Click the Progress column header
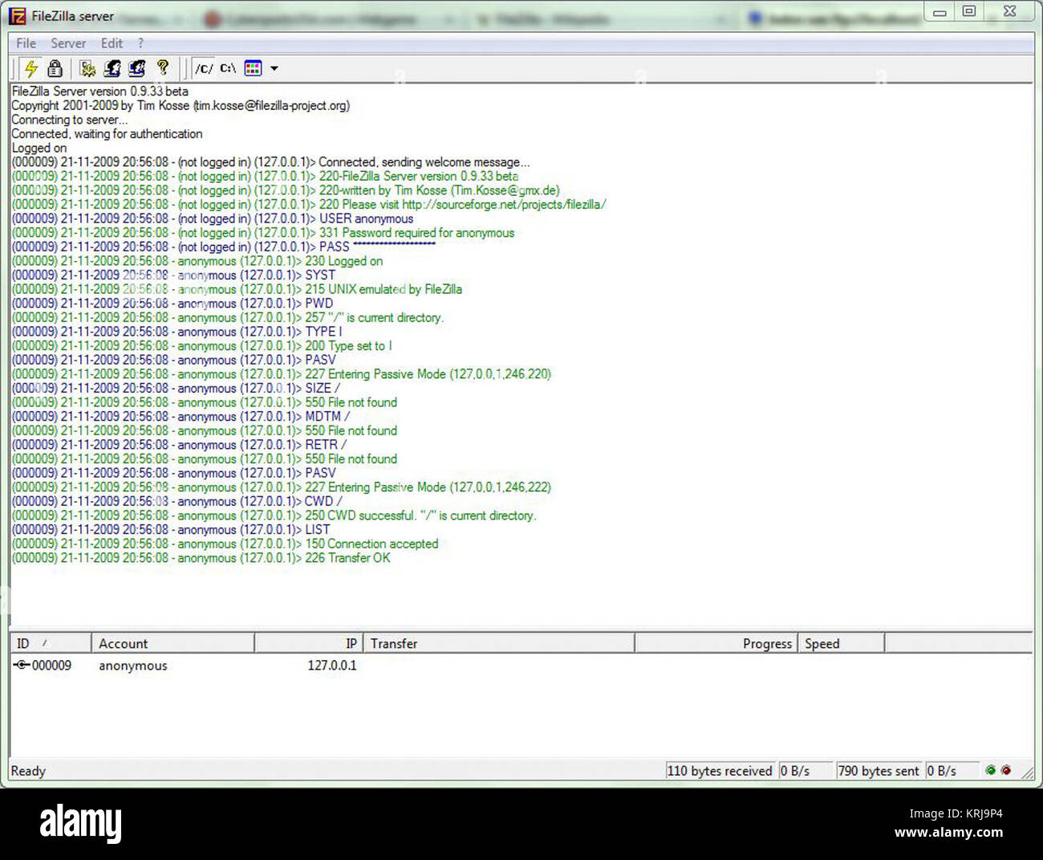This screenshot has width=1043, height=860. click(x=716, y=643)
